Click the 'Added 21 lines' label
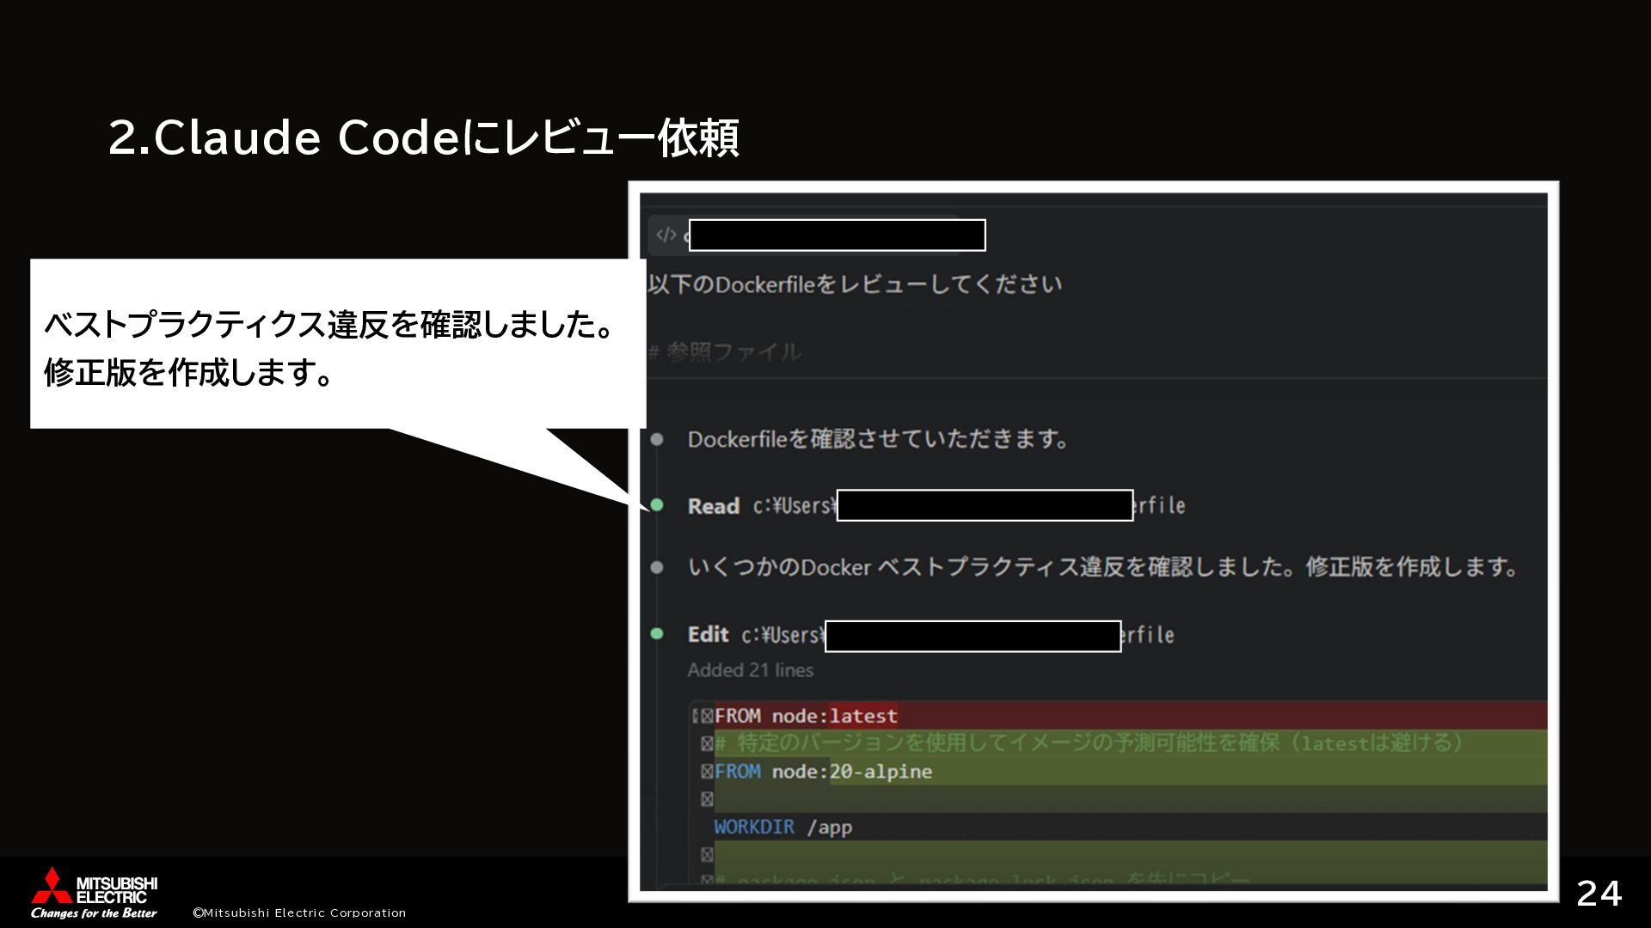This screenshot has height=928, width=1651. (750, 670)
